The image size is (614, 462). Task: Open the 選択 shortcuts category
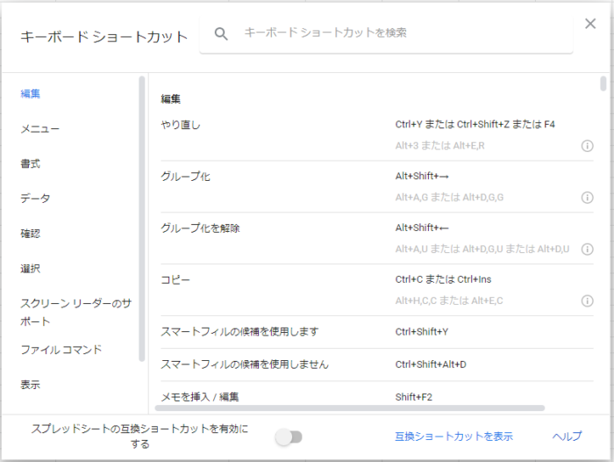point(31,269)
